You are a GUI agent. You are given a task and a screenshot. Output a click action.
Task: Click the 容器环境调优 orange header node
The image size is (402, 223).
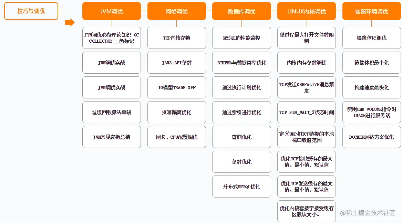(371, 11)
